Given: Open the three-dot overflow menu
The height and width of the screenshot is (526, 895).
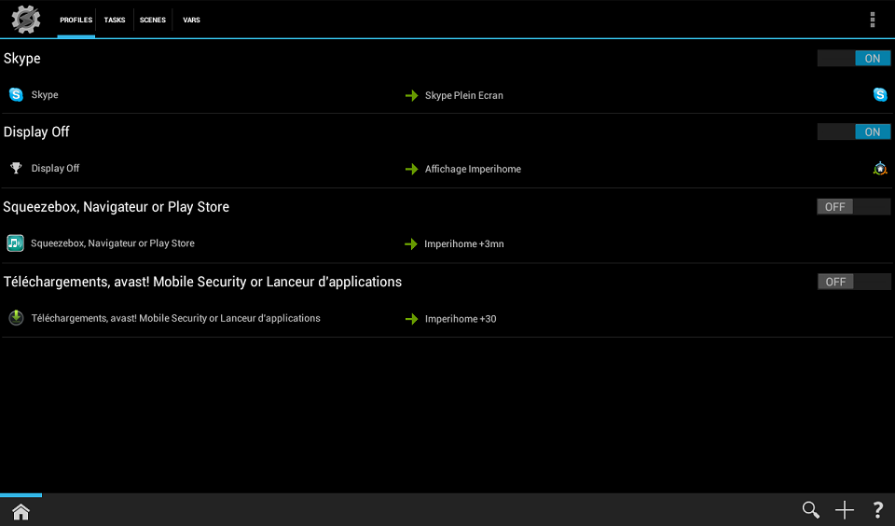Looking at the screenshot, I should click(873, 20).
